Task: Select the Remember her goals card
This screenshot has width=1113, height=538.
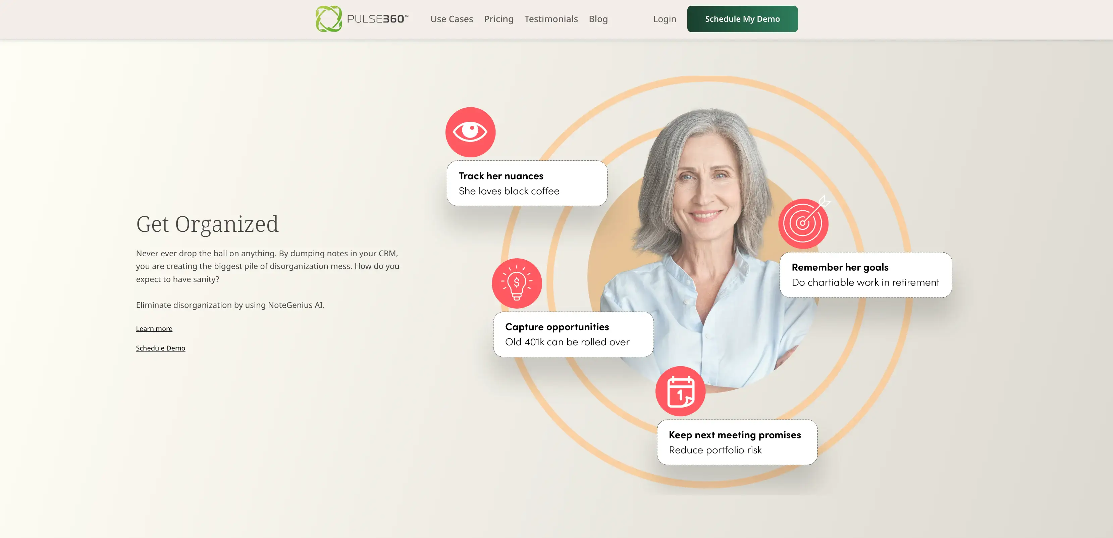Action: tap(865, 275)
